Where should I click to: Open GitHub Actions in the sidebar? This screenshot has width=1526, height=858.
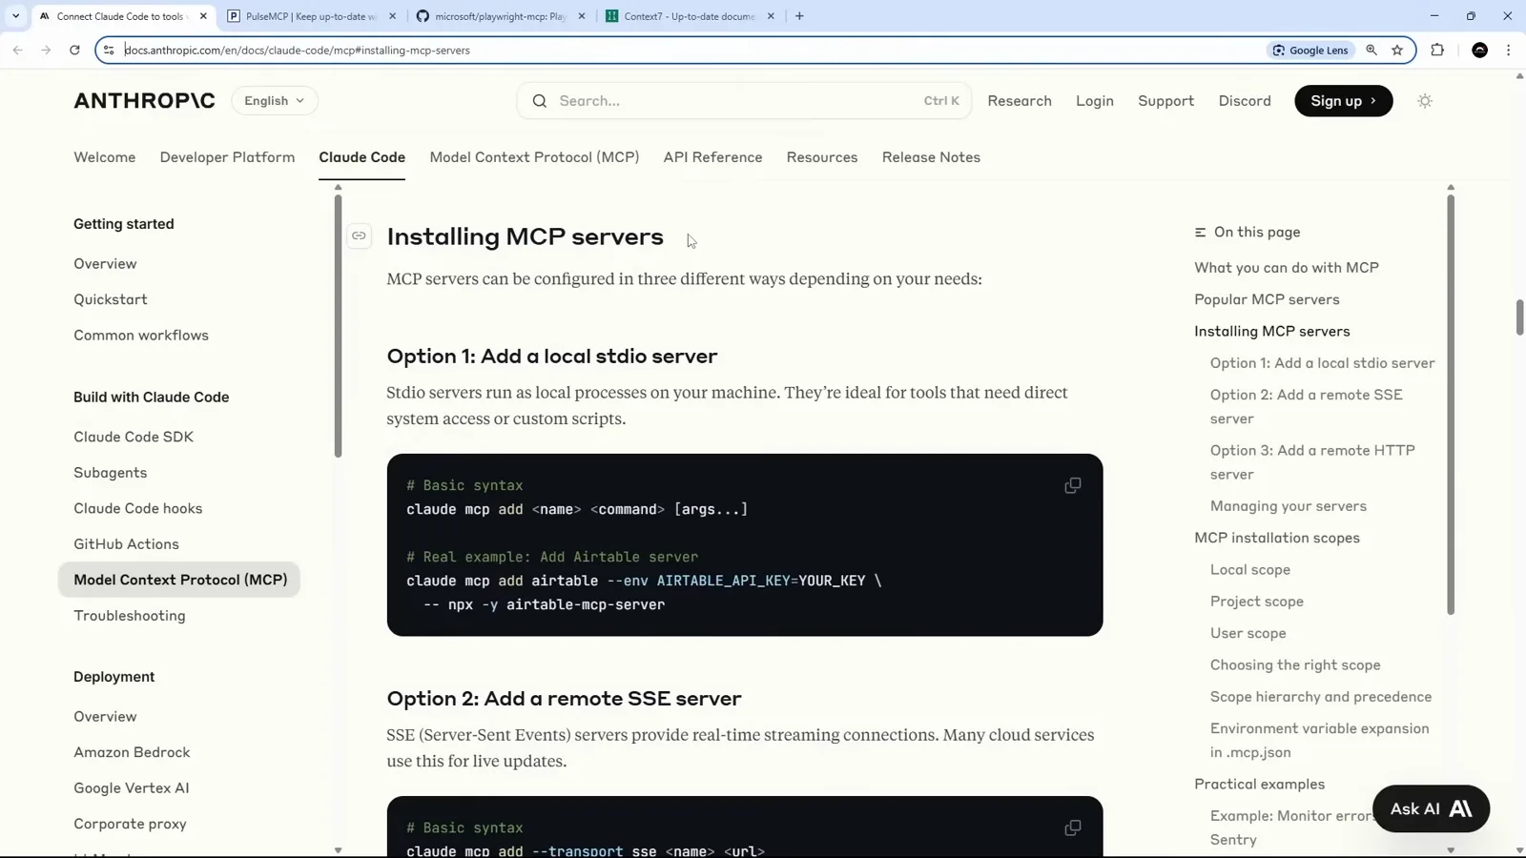pos(126,544)
